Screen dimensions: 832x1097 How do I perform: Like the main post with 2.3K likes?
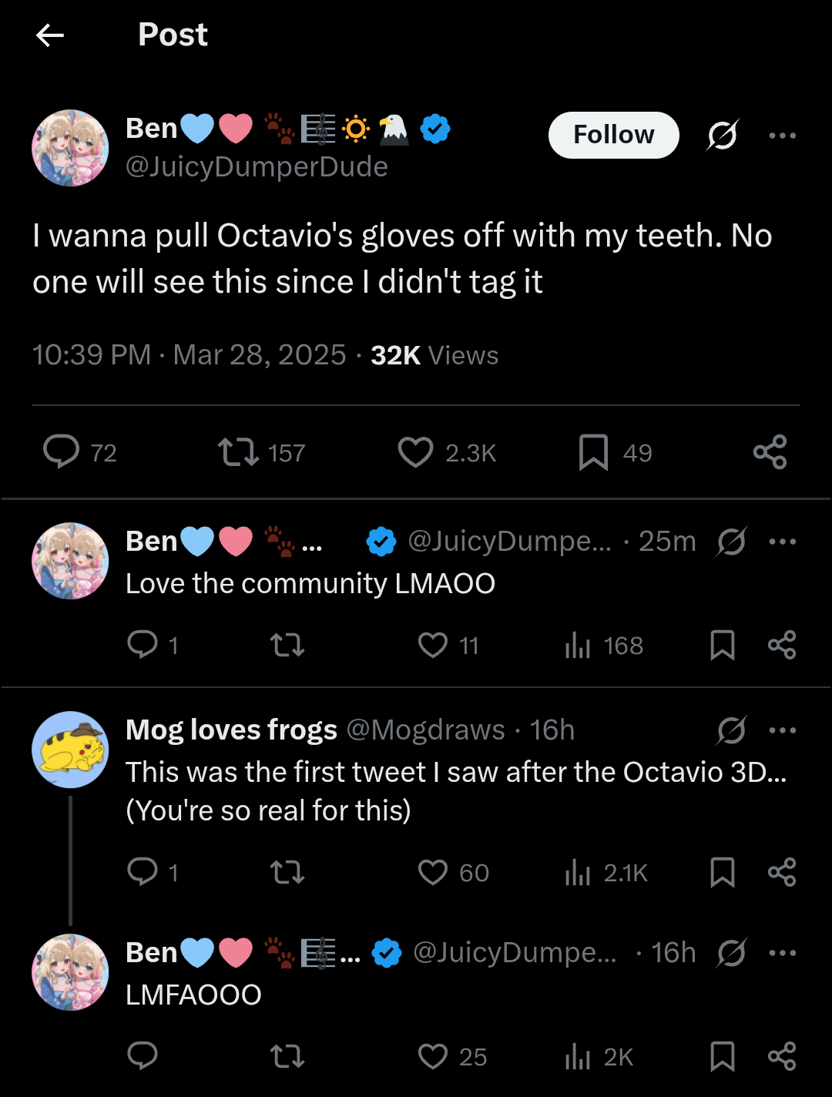416,452
